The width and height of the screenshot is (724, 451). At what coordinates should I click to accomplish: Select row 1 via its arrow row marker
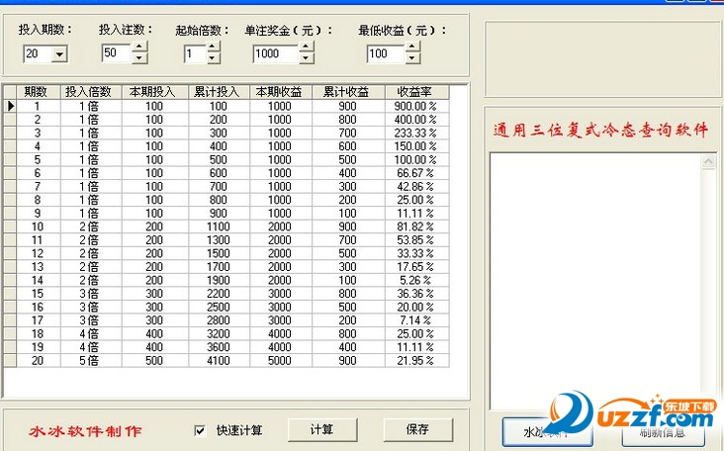tap(10, 106)
